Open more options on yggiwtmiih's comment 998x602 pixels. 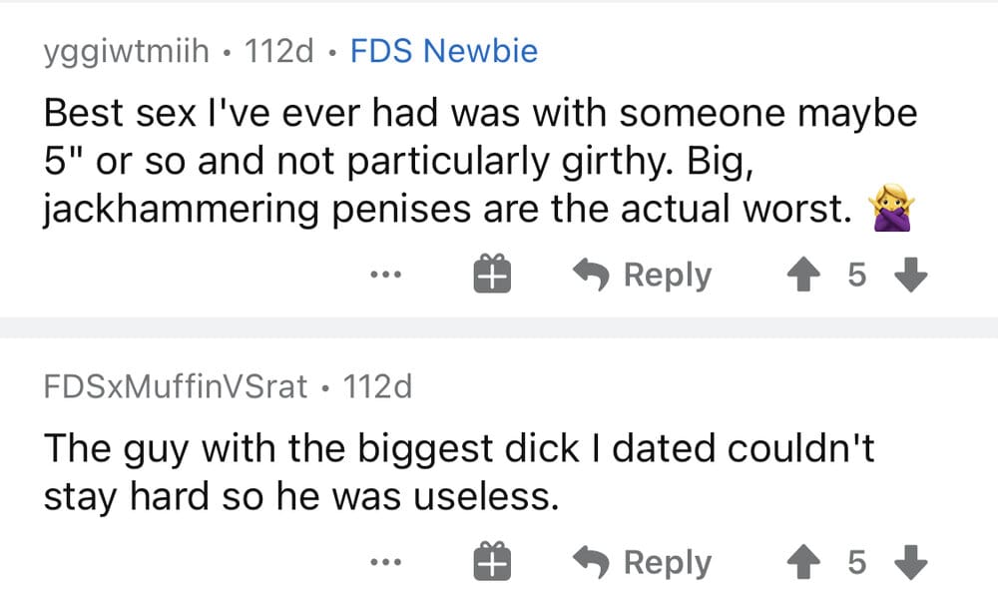383,275
